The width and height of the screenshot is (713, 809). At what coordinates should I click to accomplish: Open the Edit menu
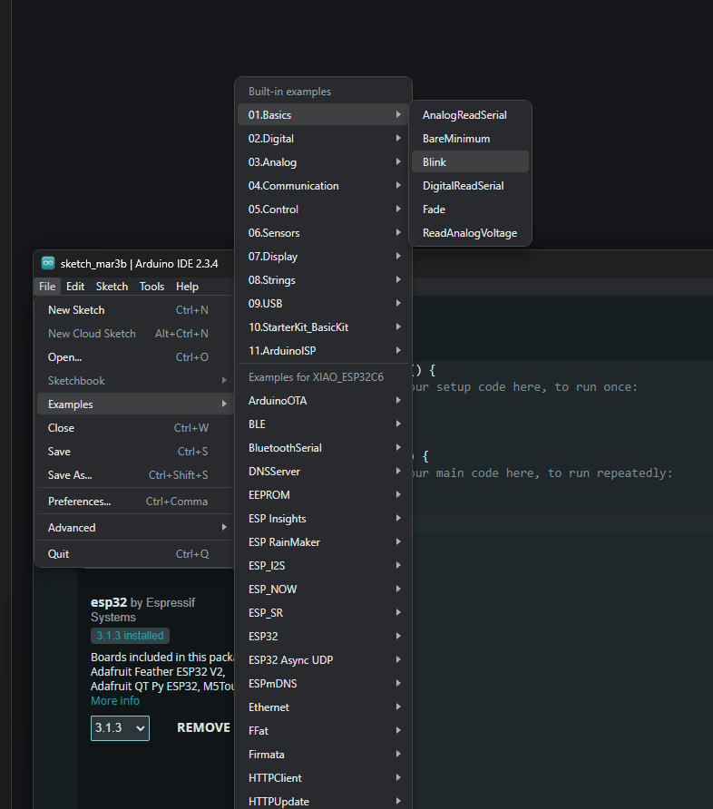pos(75,287)
